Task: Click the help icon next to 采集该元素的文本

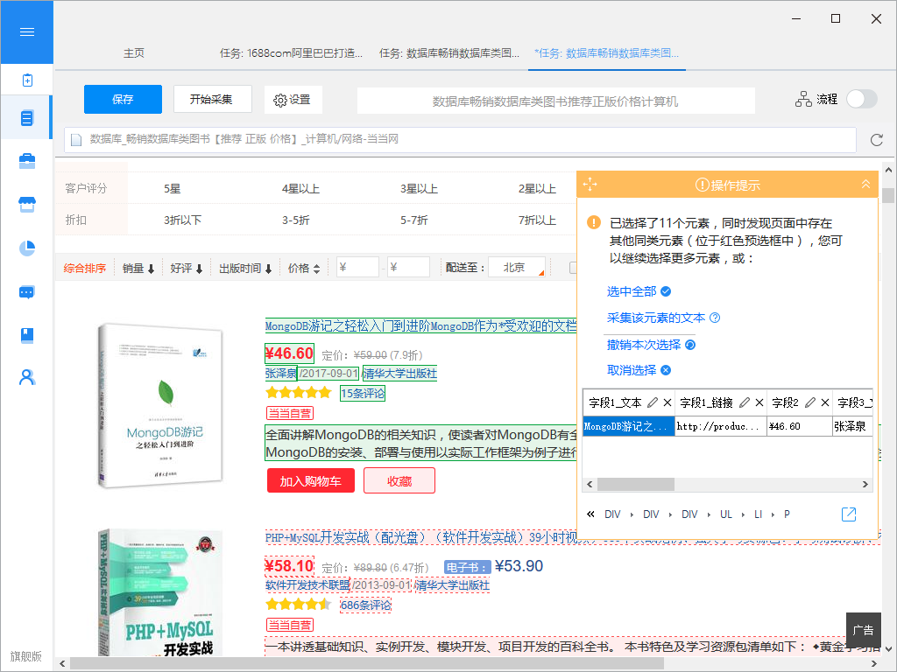Action: [715, 318]
